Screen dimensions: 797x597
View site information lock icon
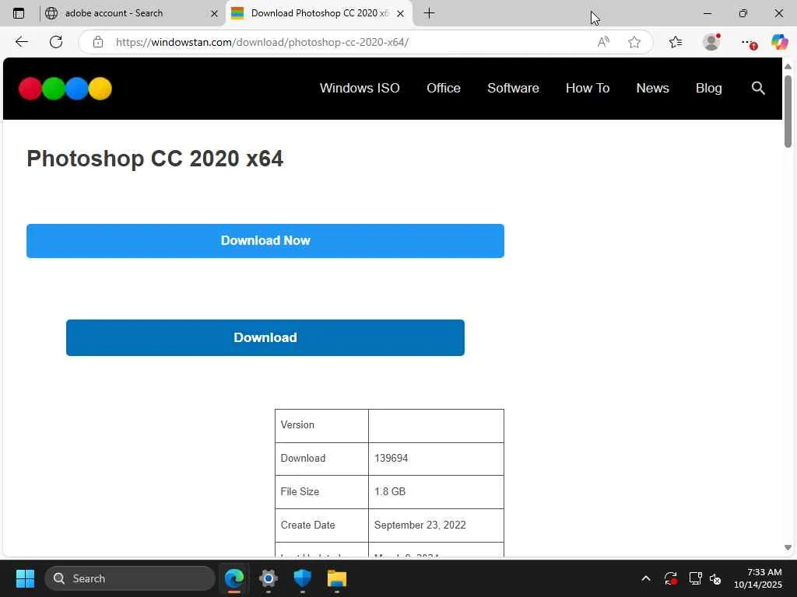pyautogui.click(x=98, y=42)
